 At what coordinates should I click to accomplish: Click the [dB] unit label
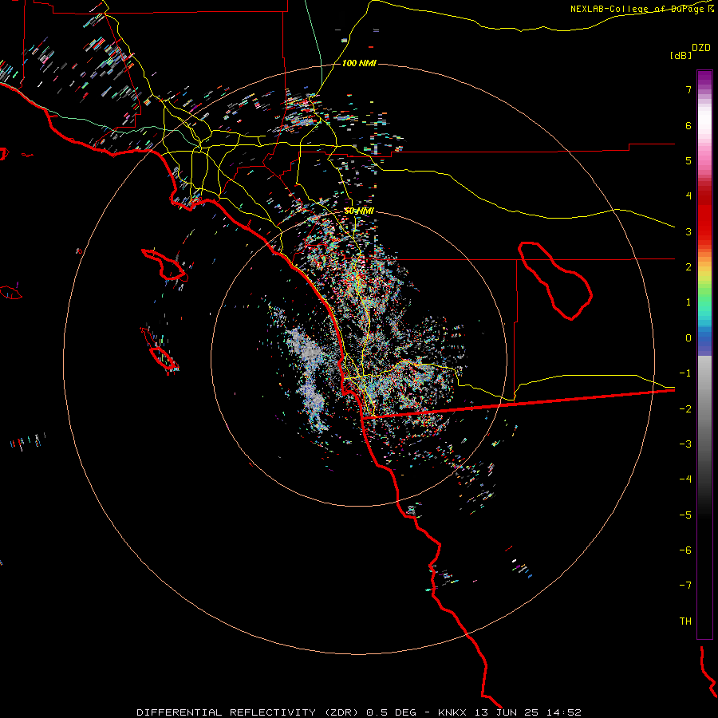tap(681, 55)
